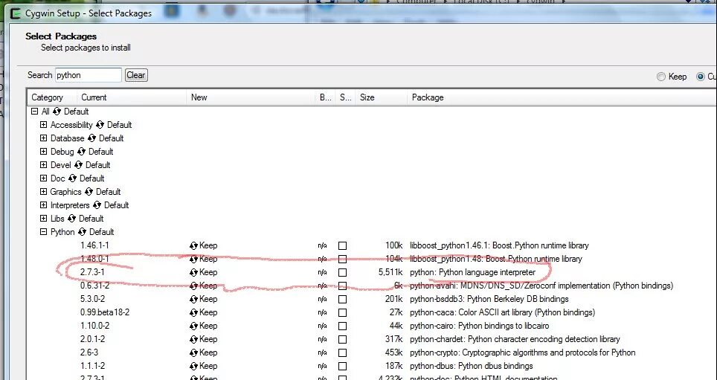Tick source checkbox for python-chardet
The image size is (717, 380).
point(342,339)
